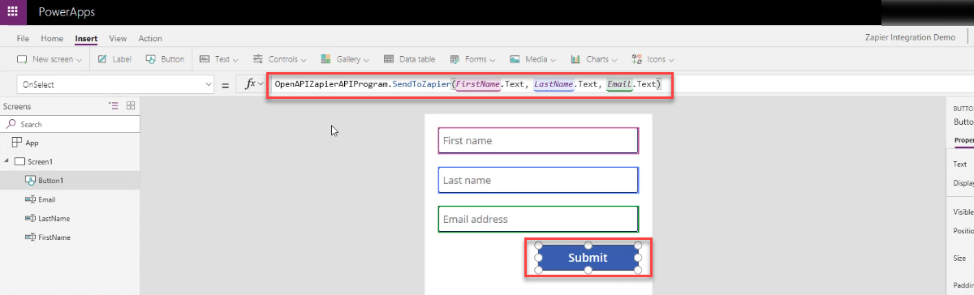Click the fx formula function icon
Viewport: 974px width, 295px height.
(x=251, y=84)
